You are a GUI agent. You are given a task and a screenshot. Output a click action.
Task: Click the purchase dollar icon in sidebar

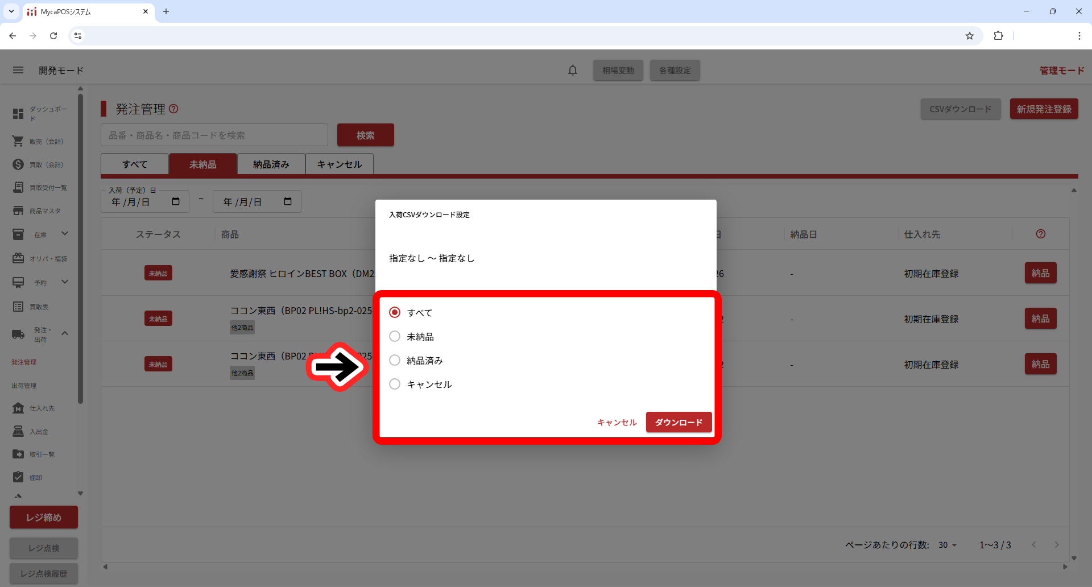[x=18, y=164]
